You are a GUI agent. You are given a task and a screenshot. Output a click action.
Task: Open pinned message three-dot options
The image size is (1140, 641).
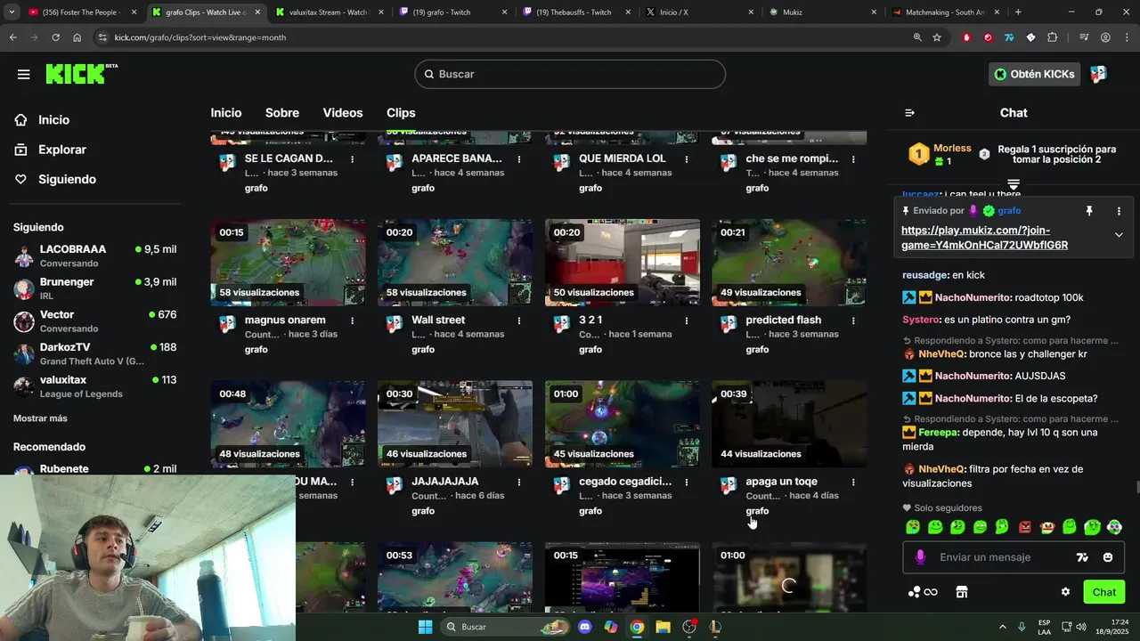click(x=1119, y=211)
